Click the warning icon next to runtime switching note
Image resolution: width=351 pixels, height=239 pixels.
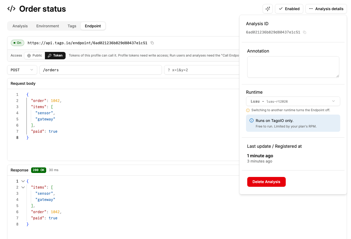(x=248, y=110)
